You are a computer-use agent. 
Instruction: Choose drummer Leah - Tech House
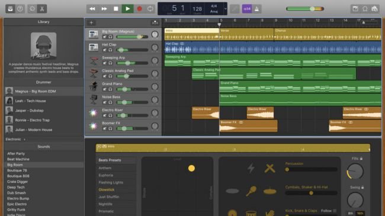[x=44, y=101]
